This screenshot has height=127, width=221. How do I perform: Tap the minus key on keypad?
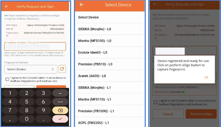[x=60, y=93]
